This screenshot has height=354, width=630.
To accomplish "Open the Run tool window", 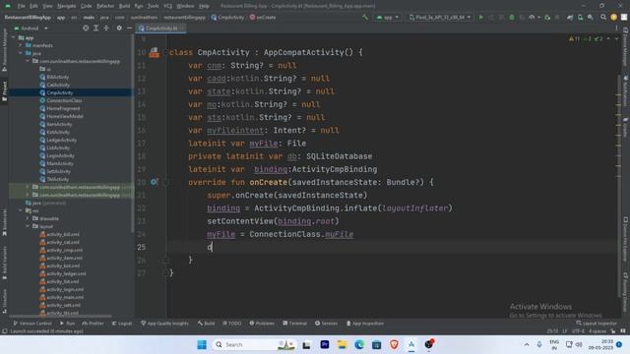I will pyautogui.click(x=67, y=324).
